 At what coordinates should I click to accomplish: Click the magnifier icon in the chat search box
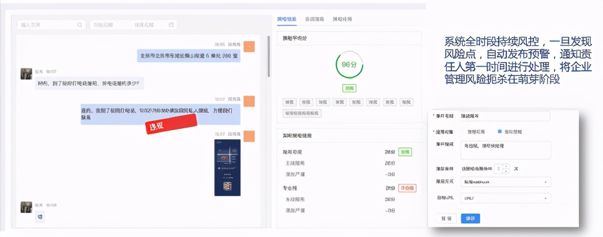click(79, 25)
